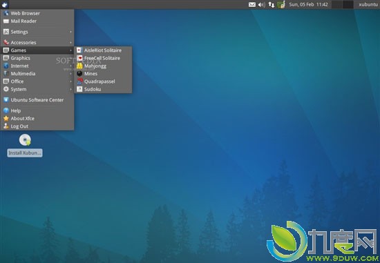Click the black Mines bomb icon
Image resolution: width=380 pixels, height=263 pixels.
tap(79, 74)
